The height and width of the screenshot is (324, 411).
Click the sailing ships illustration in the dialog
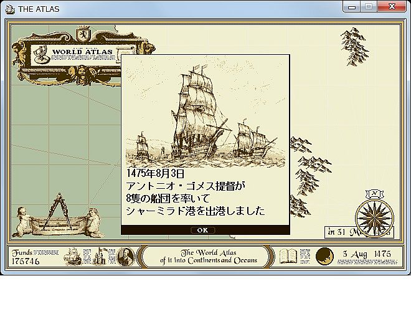(205, 113)
